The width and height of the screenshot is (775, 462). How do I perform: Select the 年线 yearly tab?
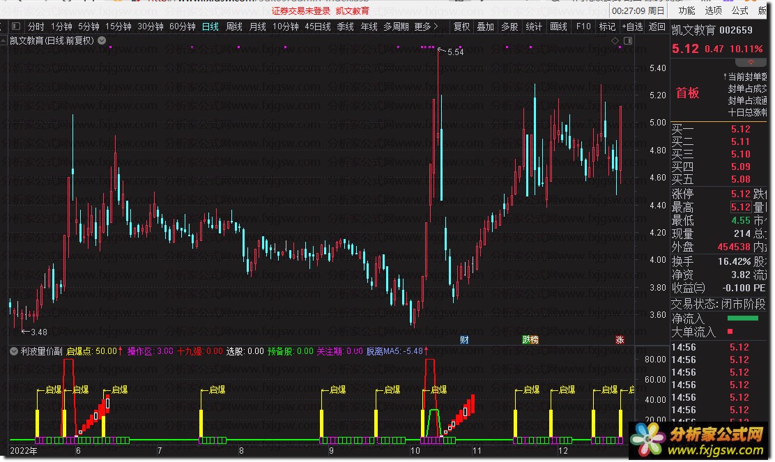[369, 26]
